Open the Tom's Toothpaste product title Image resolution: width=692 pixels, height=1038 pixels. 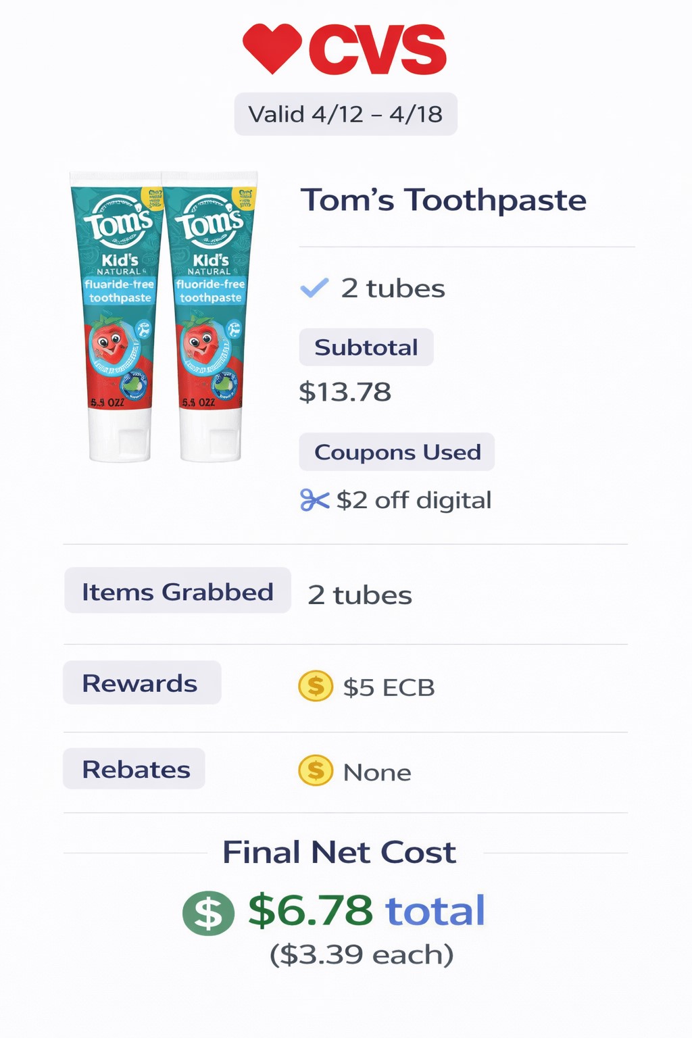443,200
